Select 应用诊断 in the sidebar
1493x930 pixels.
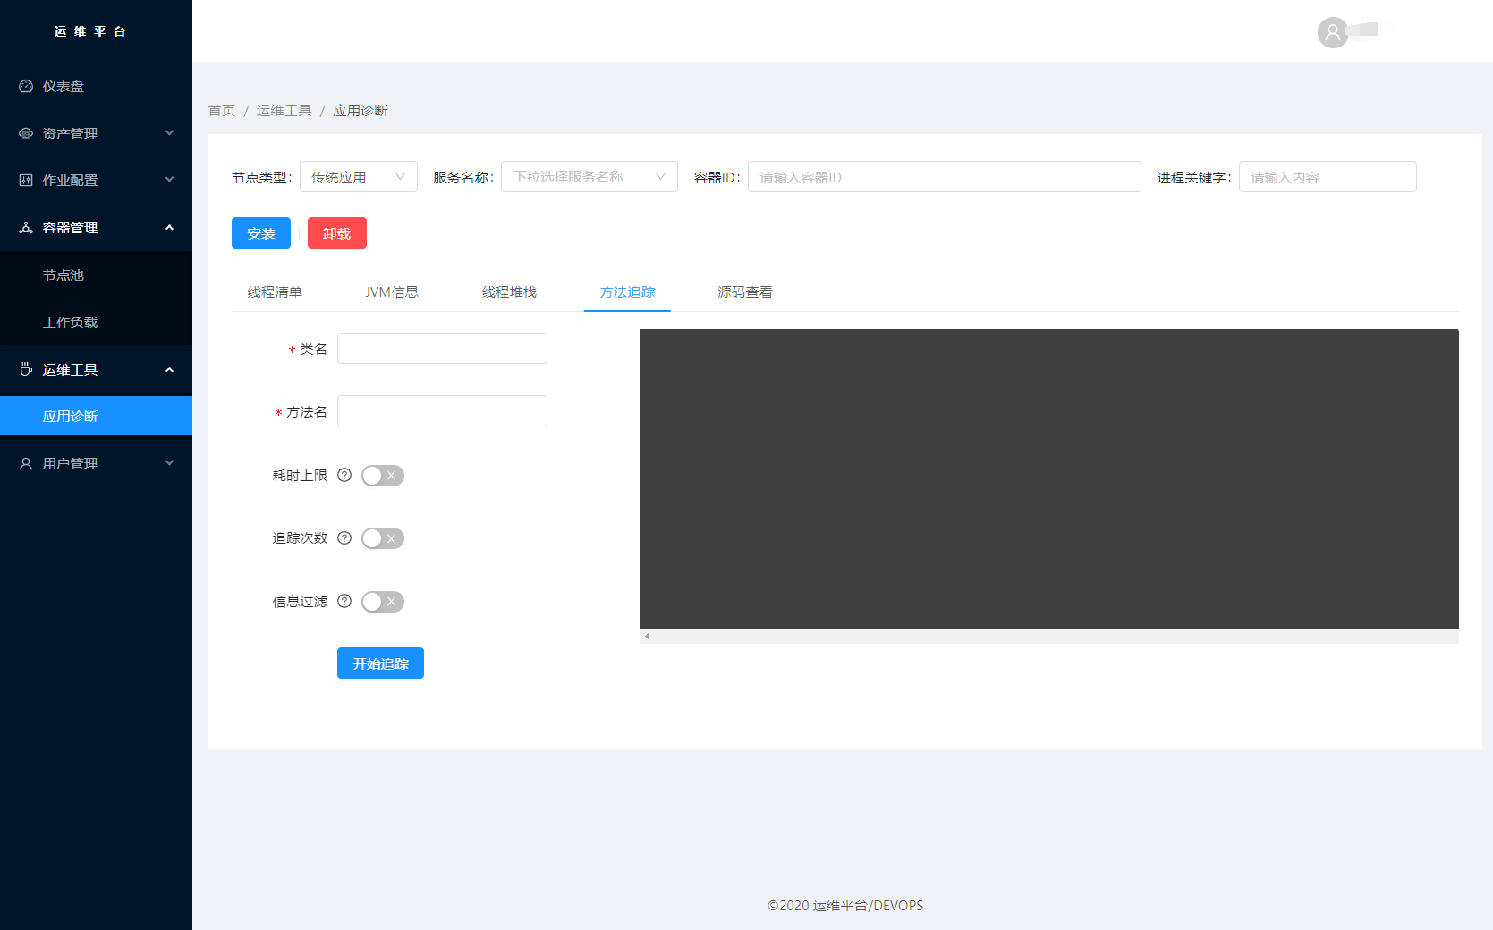(x=96, y=416)
